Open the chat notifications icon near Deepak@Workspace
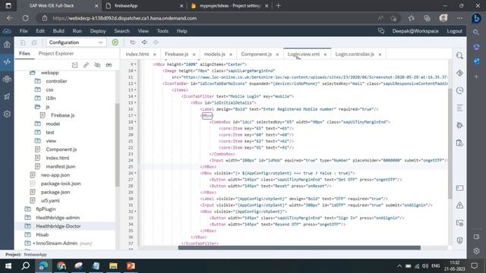486x273 pixels. 381,31
